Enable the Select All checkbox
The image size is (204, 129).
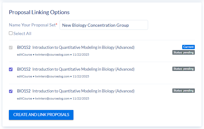tap(11, 33)
